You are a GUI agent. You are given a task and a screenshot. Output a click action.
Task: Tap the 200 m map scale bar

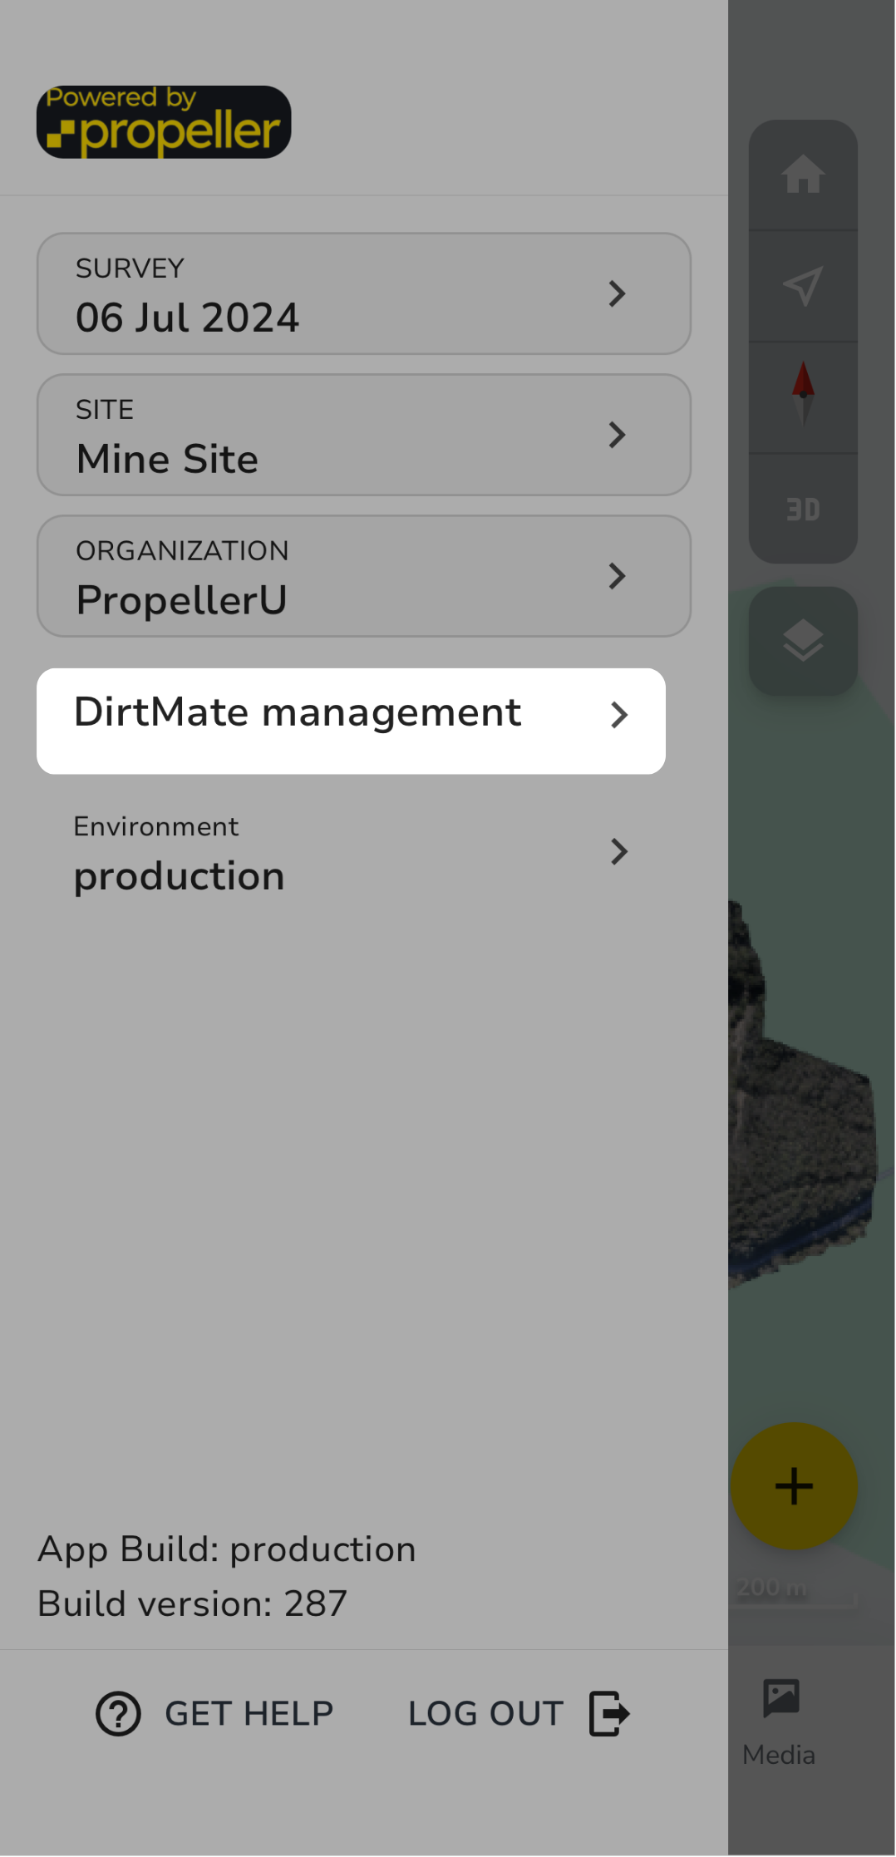794,1592
